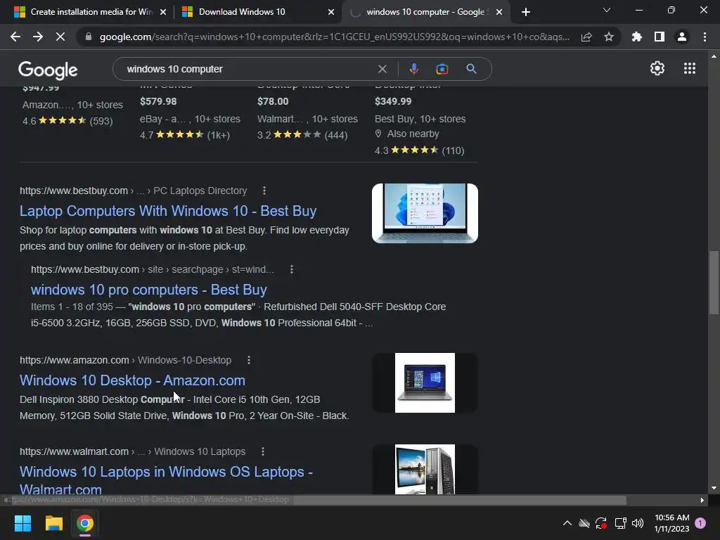Click scroll-down arrow on vertical scrollbar
Viewport: 720px width, 540px height.
pos(714,488)
